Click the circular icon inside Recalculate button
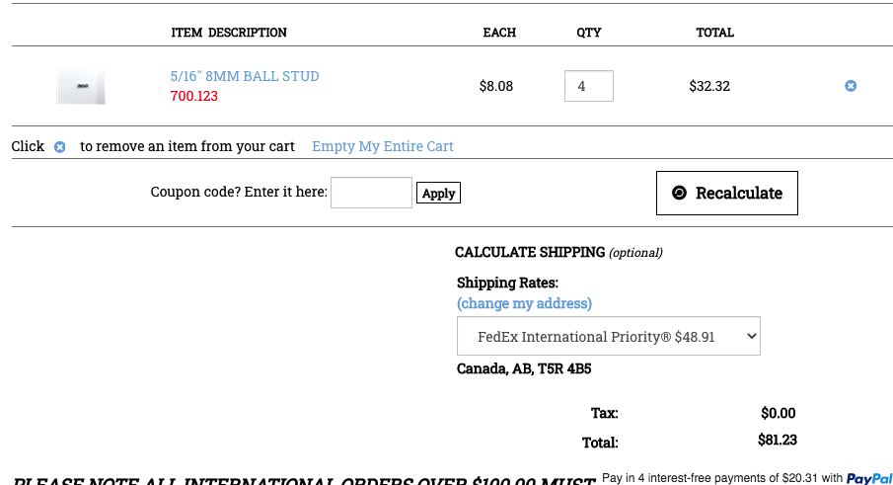 click(x=679, y=193)
